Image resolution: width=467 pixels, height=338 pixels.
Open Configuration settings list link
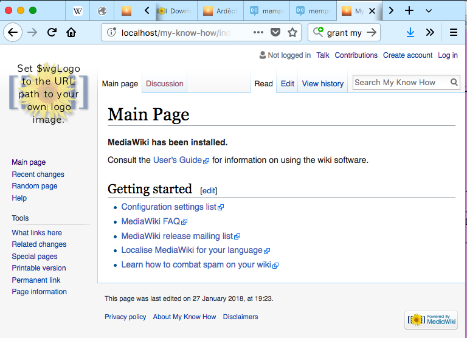click(x=172, y=207)
